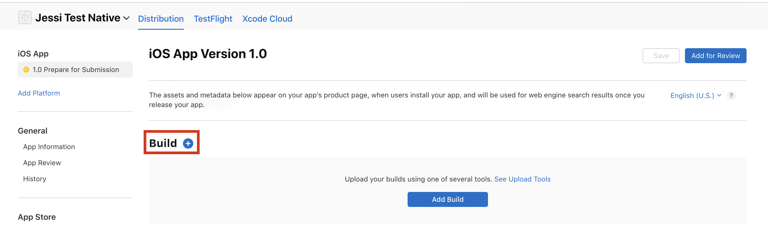
Task: Select 1.0 Prepare for Submission version
Action: point(75,70)
